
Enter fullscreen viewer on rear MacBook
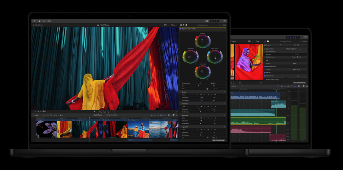261,83
